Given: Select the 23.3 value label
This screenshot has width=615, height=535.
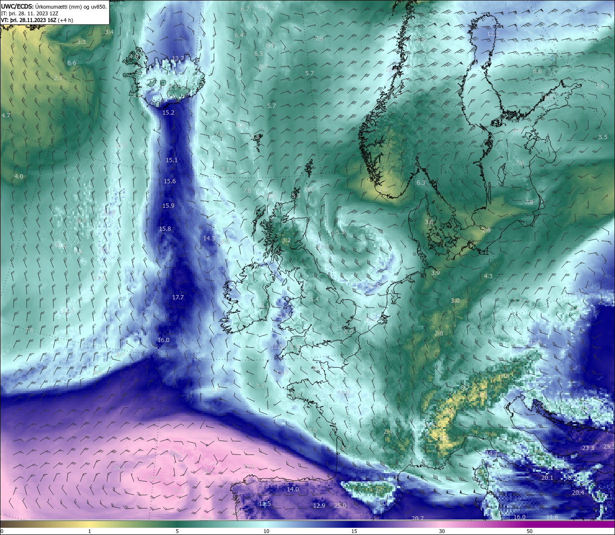Looking at the screenshot, I should [x=588, y=448].
